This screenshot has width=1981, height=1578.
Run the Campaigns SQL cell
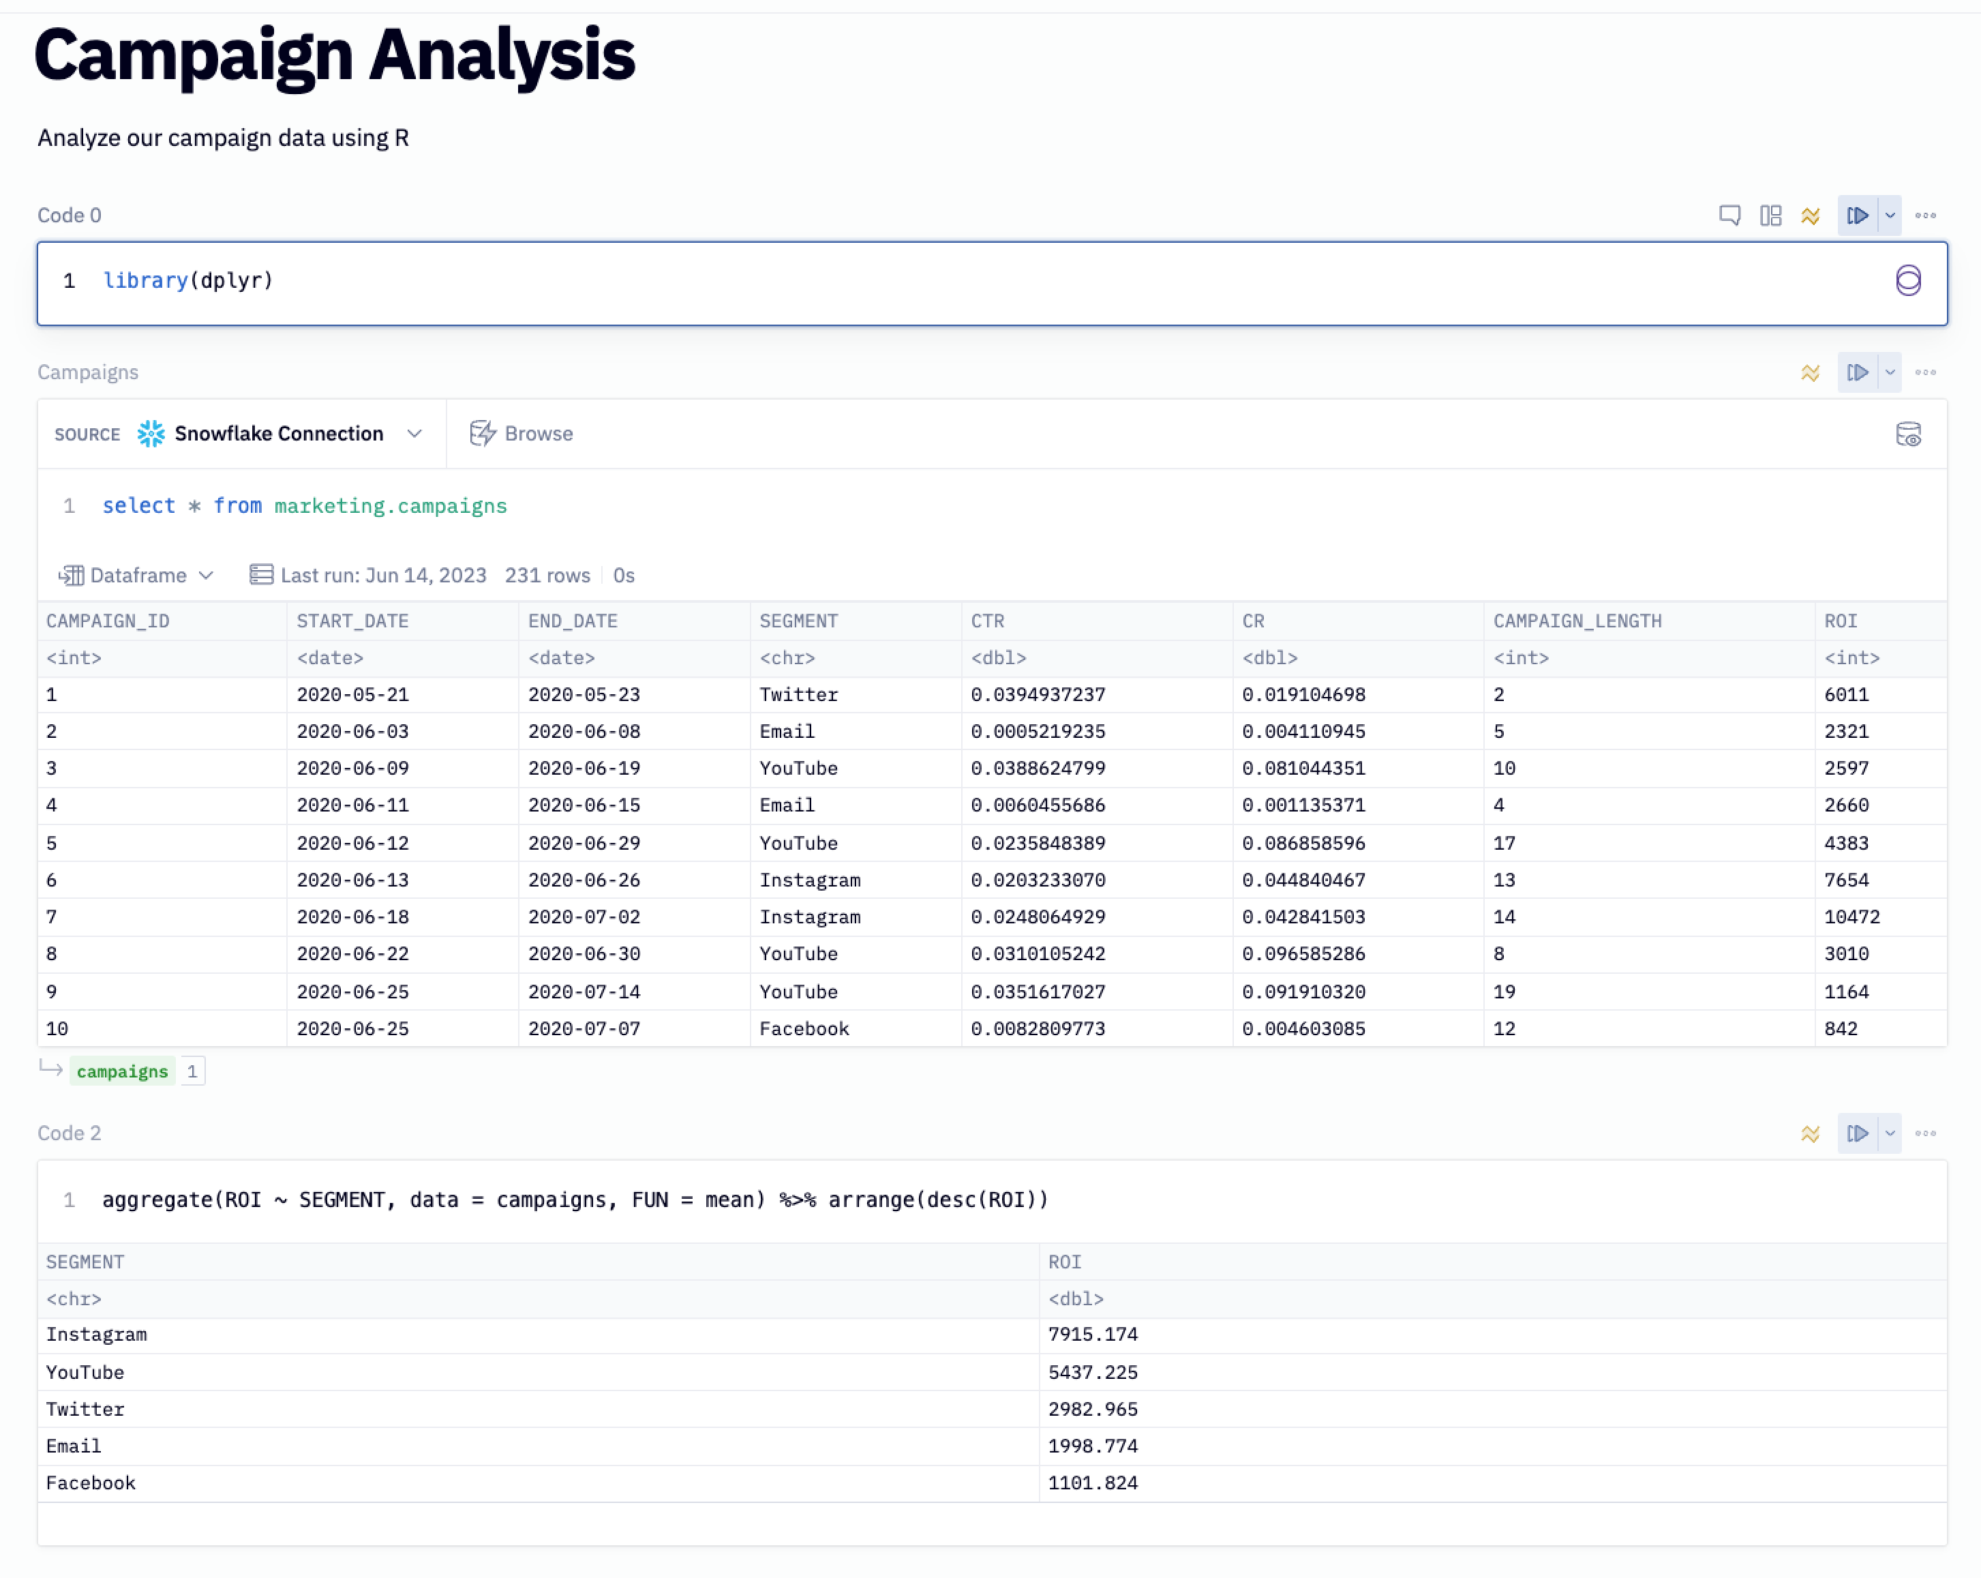coord(1857,372)
